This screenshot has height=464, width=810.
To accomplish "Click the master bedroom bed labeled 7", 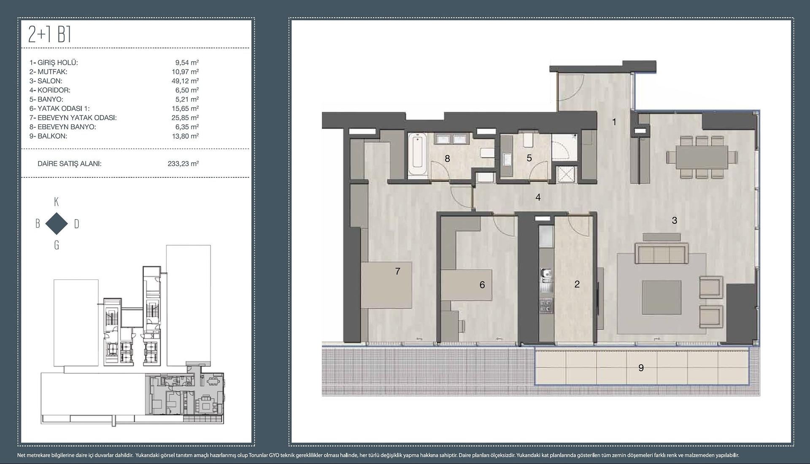I will point(386,285).
